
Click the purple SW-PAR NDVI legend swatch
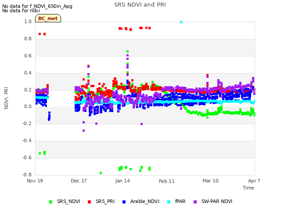click(x=195, y=202)
